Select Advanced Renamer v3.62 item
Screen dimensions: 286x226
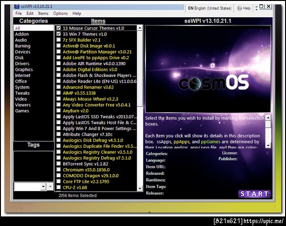pyautogui.click(x=88, y=87)
